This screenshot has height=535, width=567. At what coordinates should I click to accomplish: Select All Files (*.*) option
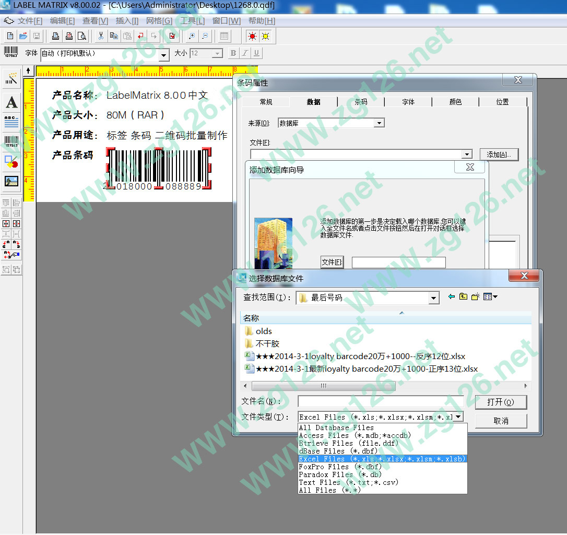383,490
